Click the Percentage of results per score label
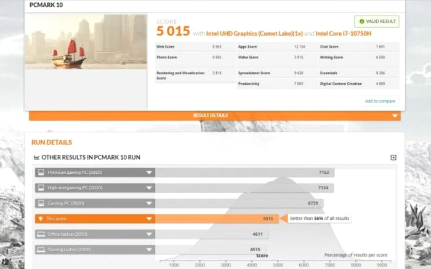 356,255
